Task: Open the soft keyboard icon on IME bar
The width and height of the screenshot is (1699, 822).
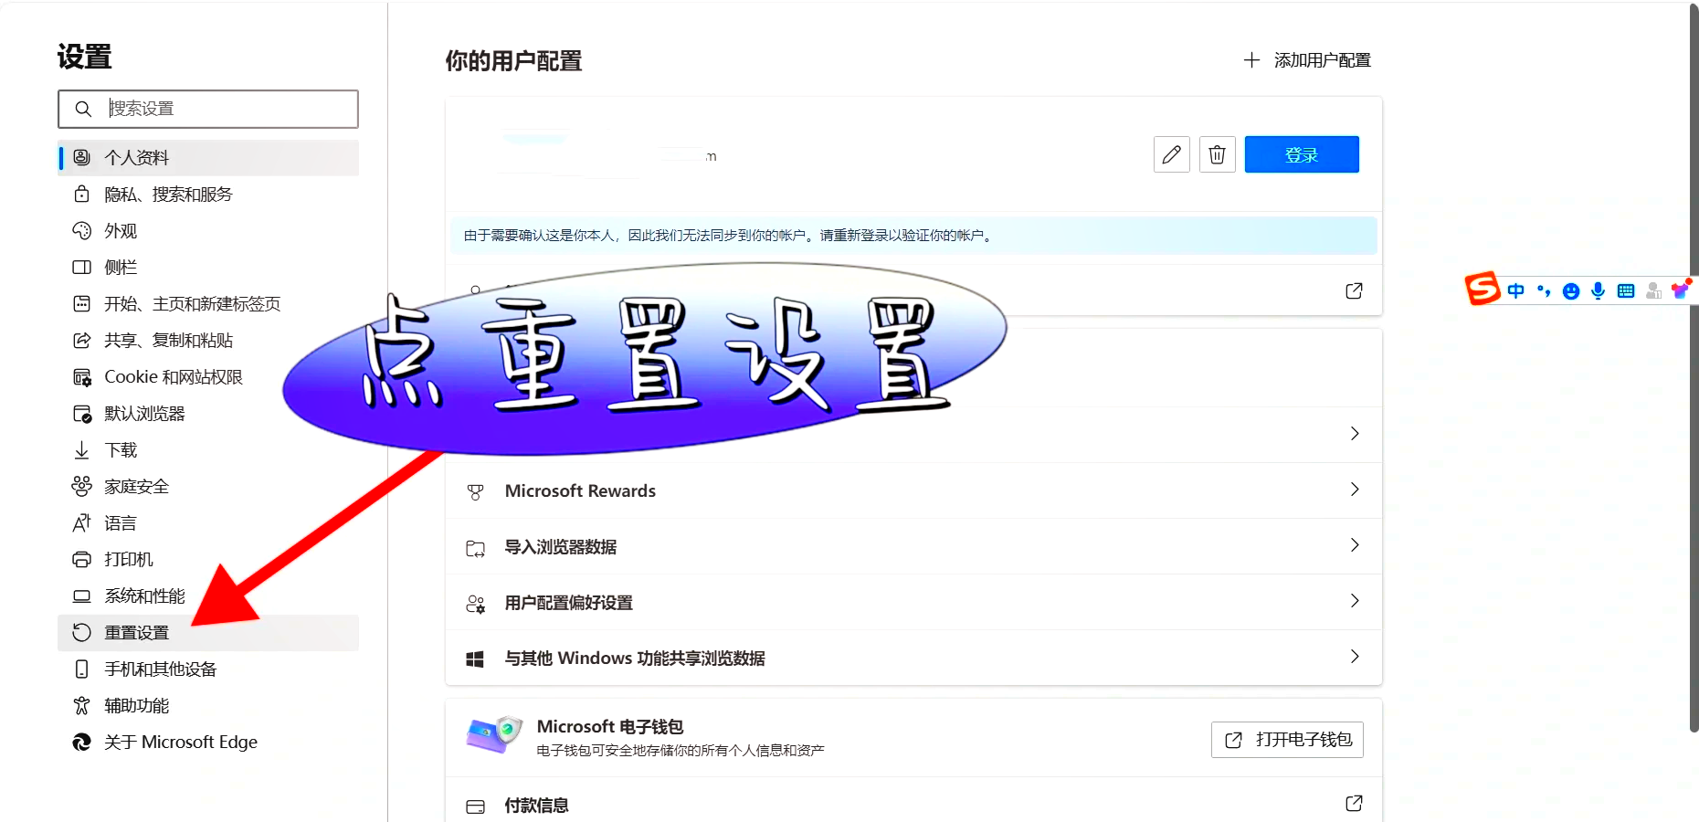Action: (x=1626, y=291)
